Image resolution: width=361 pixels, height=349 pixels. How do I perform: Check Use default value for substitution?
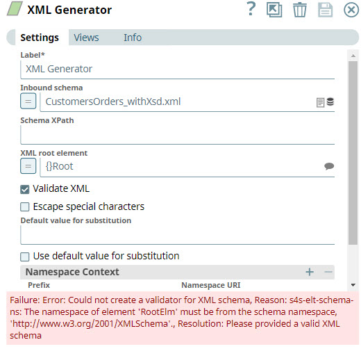coord(25,257)
